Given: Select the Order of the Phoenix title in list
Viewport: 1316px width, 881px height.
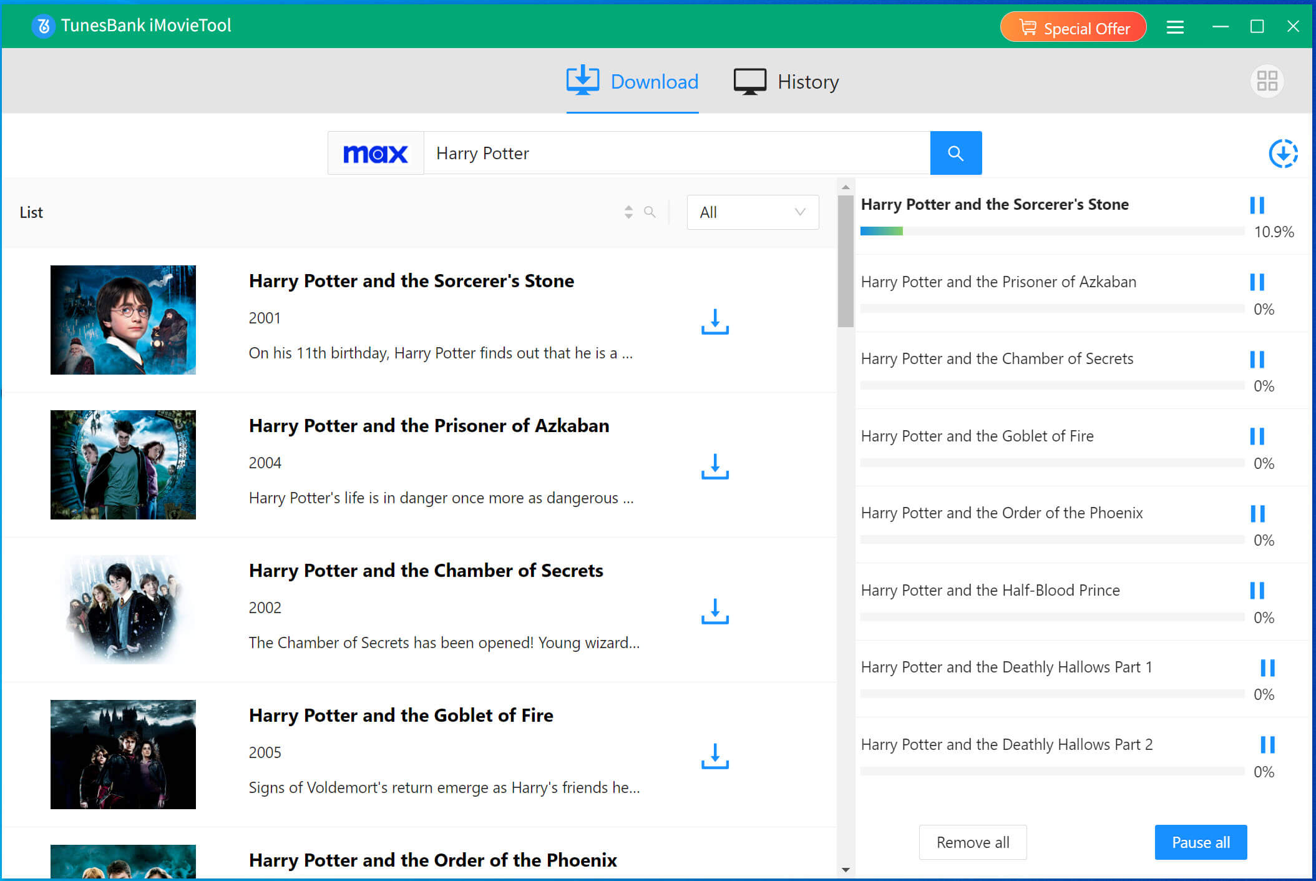Looking at the screenshot, I should click(433, 860).
